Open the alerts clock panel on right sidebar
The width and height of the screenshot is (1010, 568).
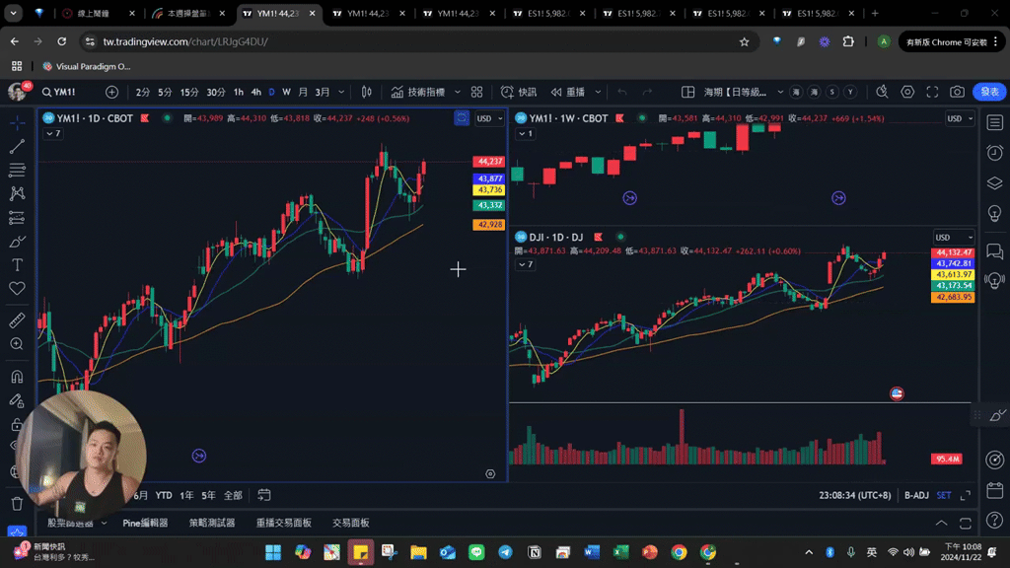point(994,153)
